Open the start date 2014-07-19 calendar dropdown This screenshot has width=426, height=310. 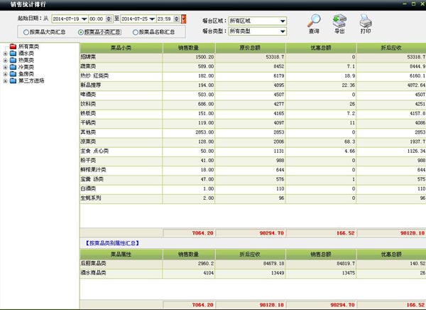[x=84, y=18]
